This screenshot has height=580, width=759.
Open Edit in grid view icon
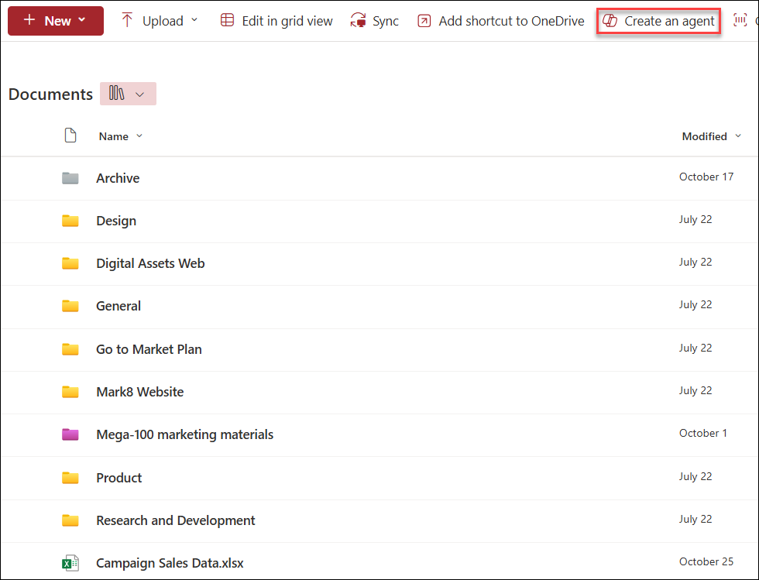[227, 20]
